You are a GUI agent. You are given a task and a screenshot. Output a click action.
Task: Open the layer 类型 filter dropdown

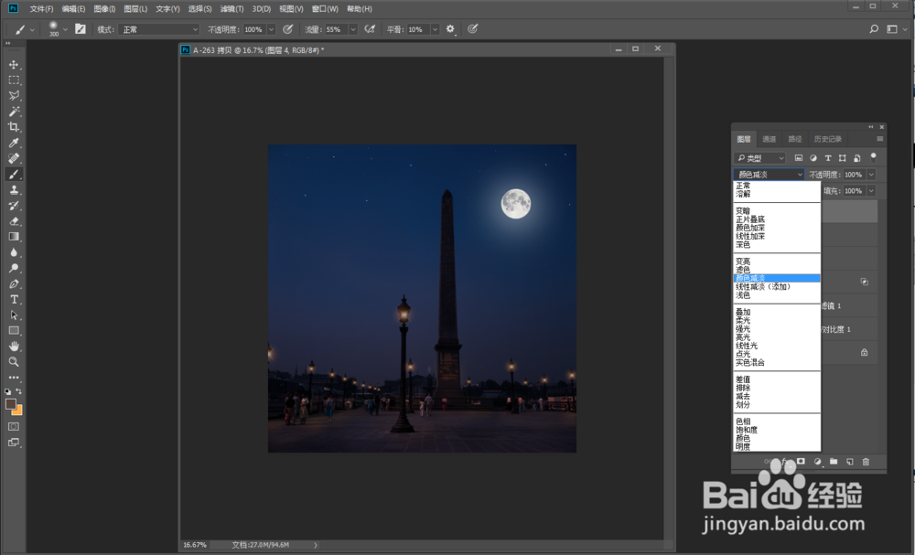click(x=760, y=158)
